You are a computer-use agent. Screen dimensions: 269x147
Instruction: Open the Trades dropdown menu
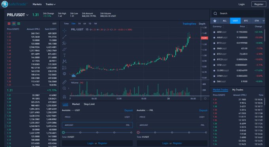click(x=51, y=4)
